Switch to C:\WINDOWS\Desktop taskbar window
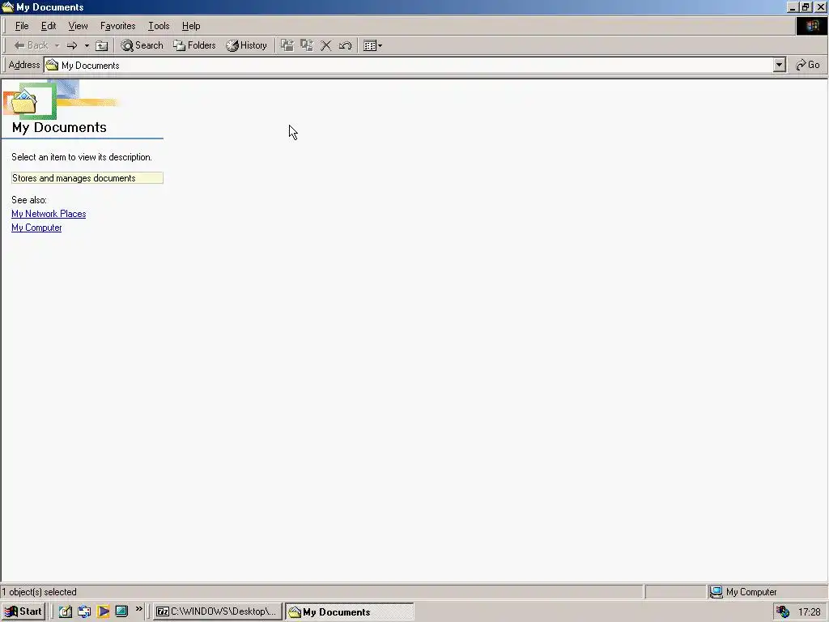The height and width of the screenshot is (622, 829). tap(217, 612)
